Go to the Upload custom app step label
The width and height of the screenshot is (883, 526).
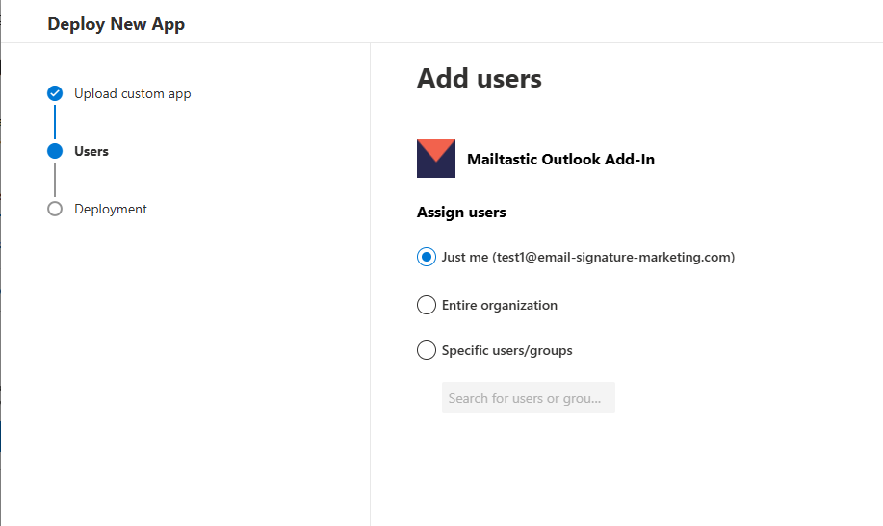click(133, 93)
